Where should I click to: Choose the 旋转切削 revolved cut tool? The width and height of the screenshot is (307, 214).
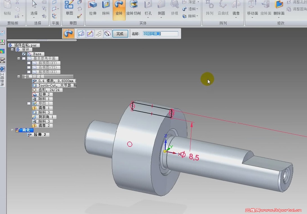coord(134,7)
